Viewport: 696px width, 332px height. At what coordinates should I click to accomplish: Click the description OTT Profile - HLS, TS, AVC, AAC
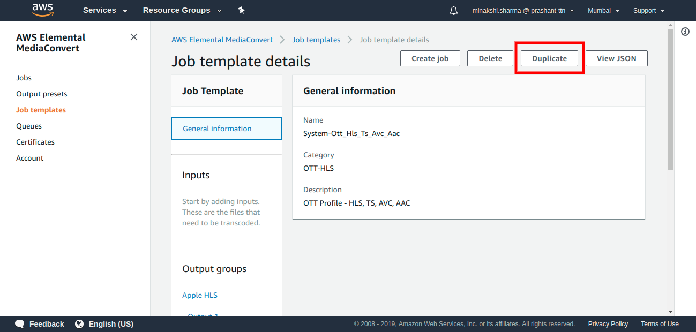click(357, 203)
